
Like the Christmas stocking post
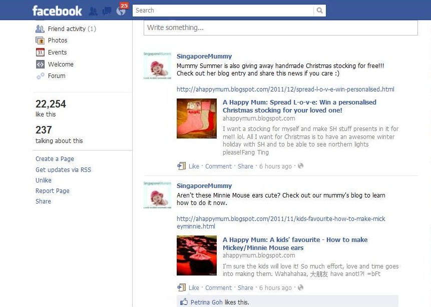tap(194, 166)
